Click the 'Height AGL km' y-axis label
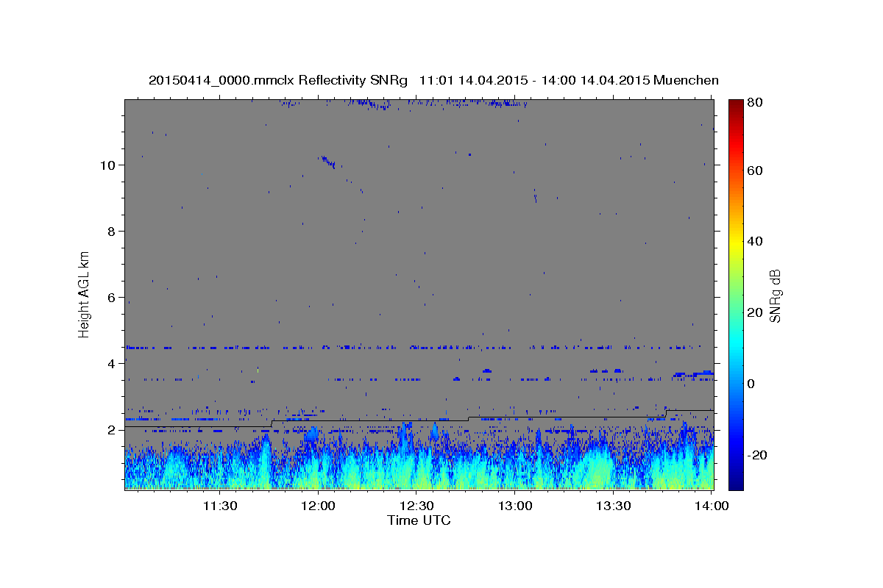883x588 pixels. (x=85, y=293)
